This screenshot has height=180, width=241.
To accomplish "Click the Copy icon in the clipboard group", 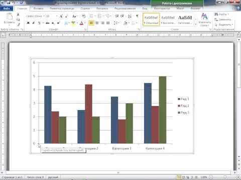I will click(x=18, y=19).
